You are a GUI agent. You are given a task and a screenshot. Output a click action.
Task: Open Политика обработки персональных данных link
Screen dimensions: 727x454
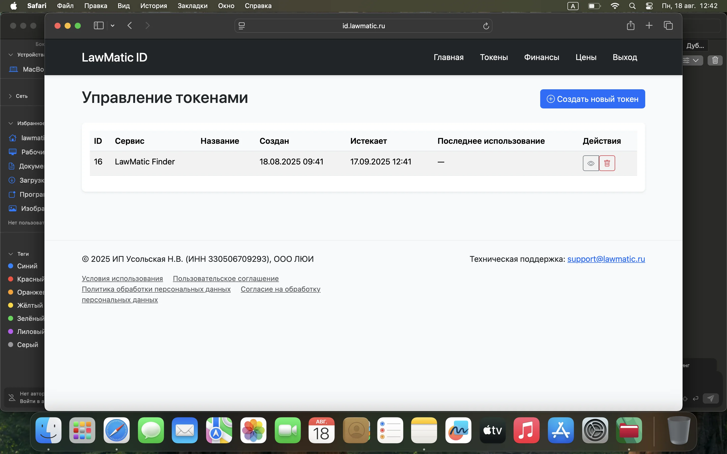point(156,289)
